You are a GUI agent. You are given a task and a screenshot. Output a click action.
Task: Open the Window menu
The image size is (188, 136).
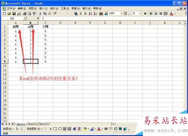(86, 9)
